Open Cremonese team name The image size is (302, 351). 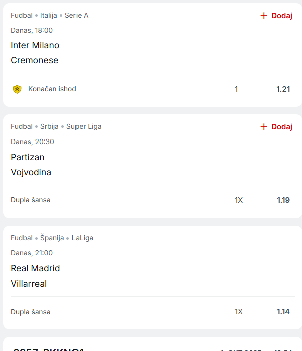pos(35,60)
